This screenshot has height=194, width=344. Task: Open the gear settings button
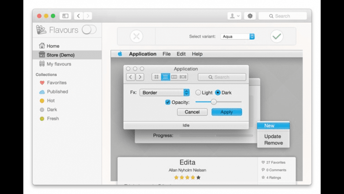coord(250,16)
